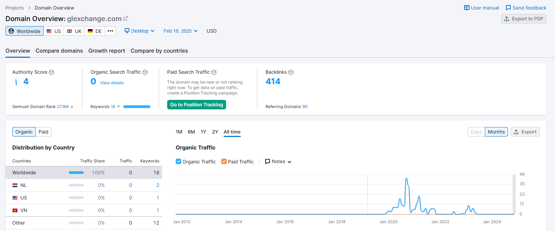
Task: Select the UK flag icon
Action: coord(69,31)
